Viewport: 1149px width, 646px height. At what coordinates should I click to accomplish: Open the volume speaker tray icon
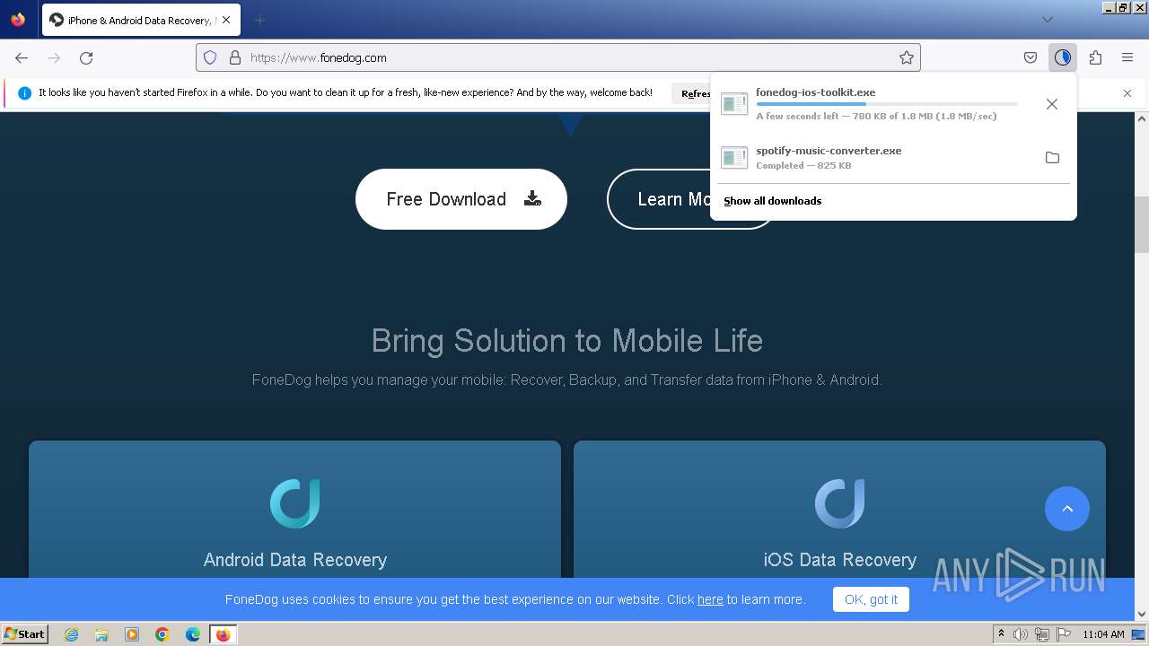pos(1021,634)
